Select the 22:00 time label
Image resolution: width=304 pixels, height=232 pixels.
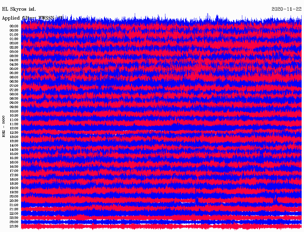coord(14,214)
